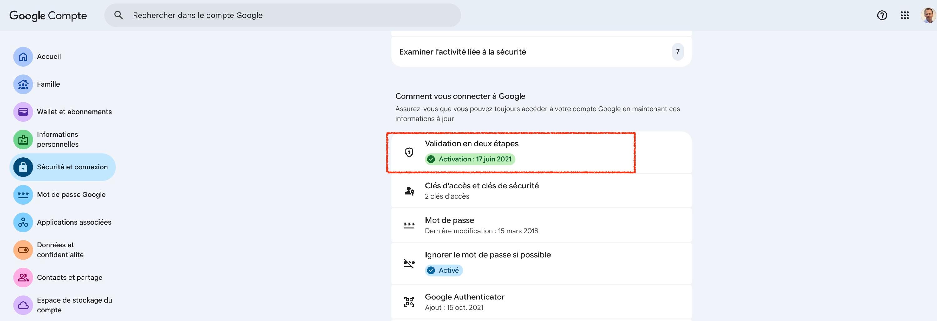The width and height of the screenshot is (937, 321).
Task: Click the Espace de stockage cloud icon
Action: [23, 305]
